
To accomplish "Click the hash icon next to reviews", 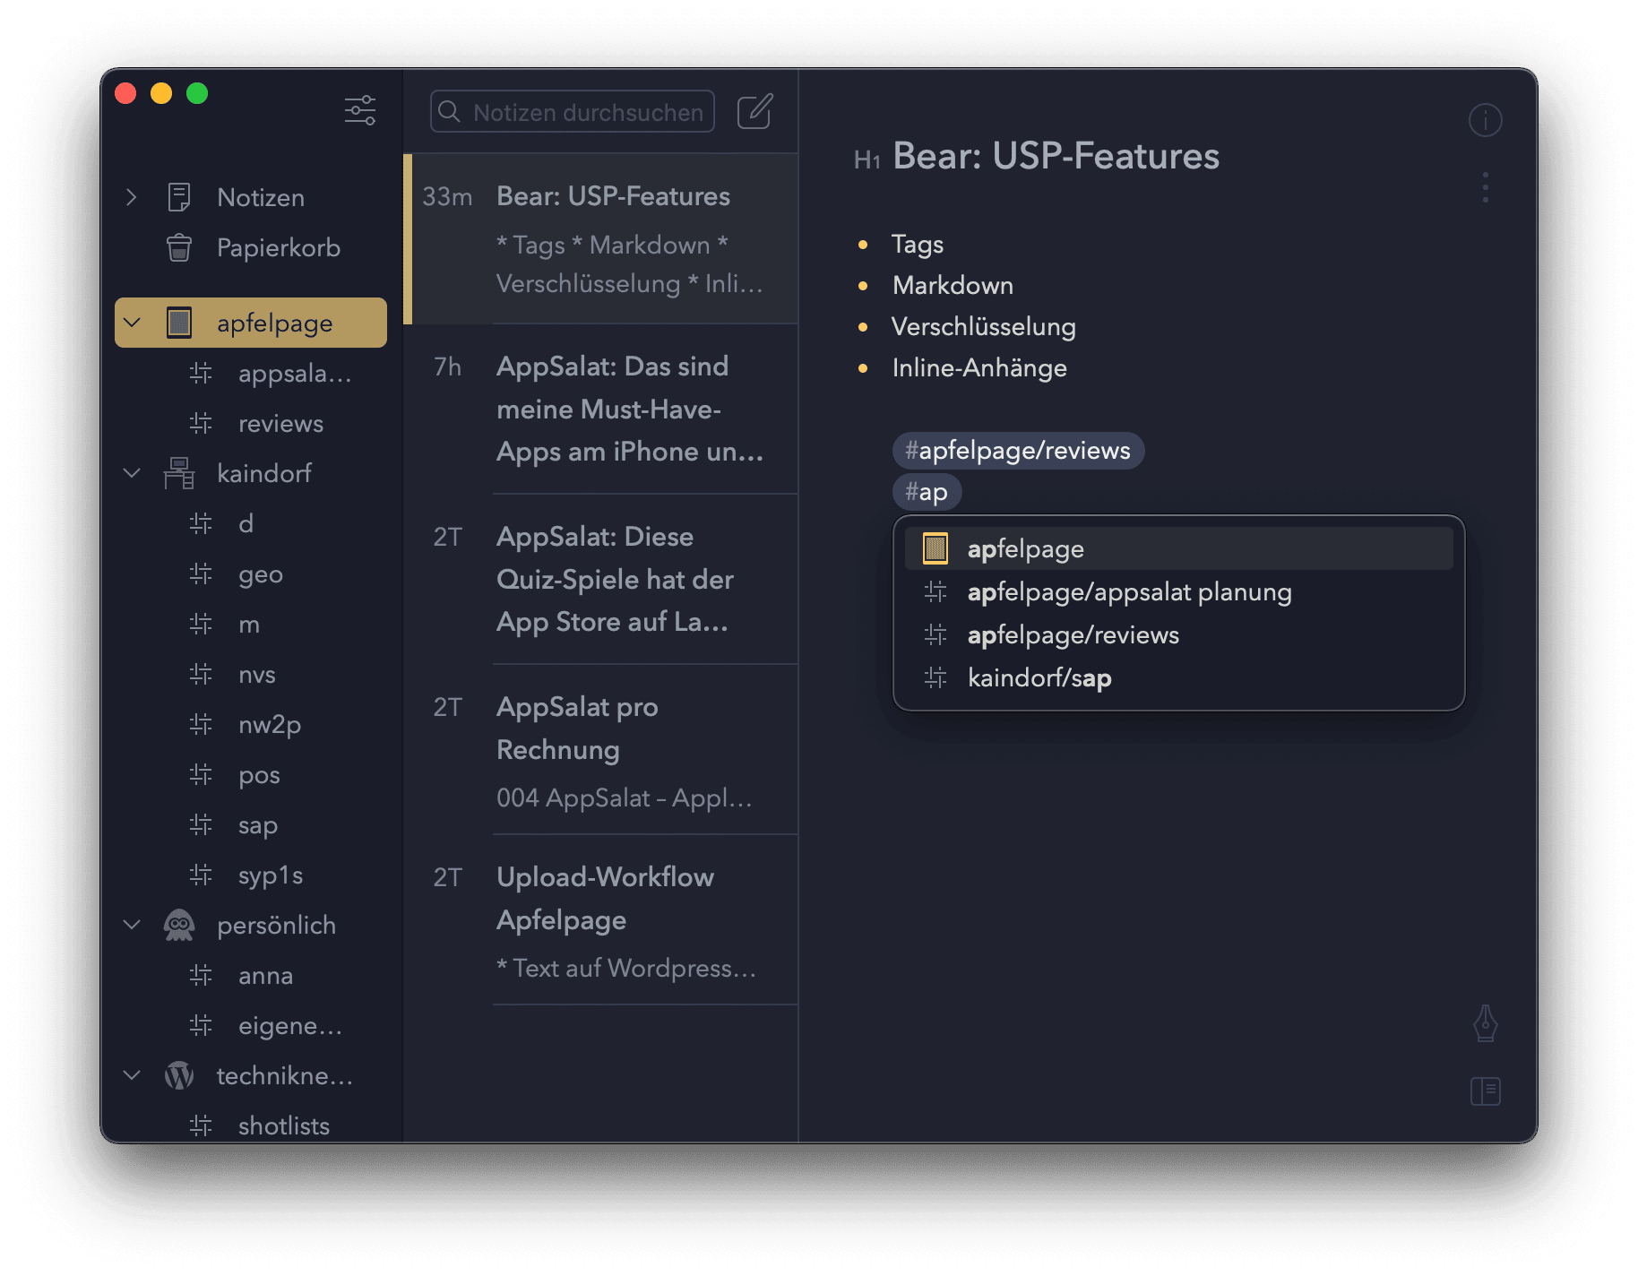I will pos(201,423).
